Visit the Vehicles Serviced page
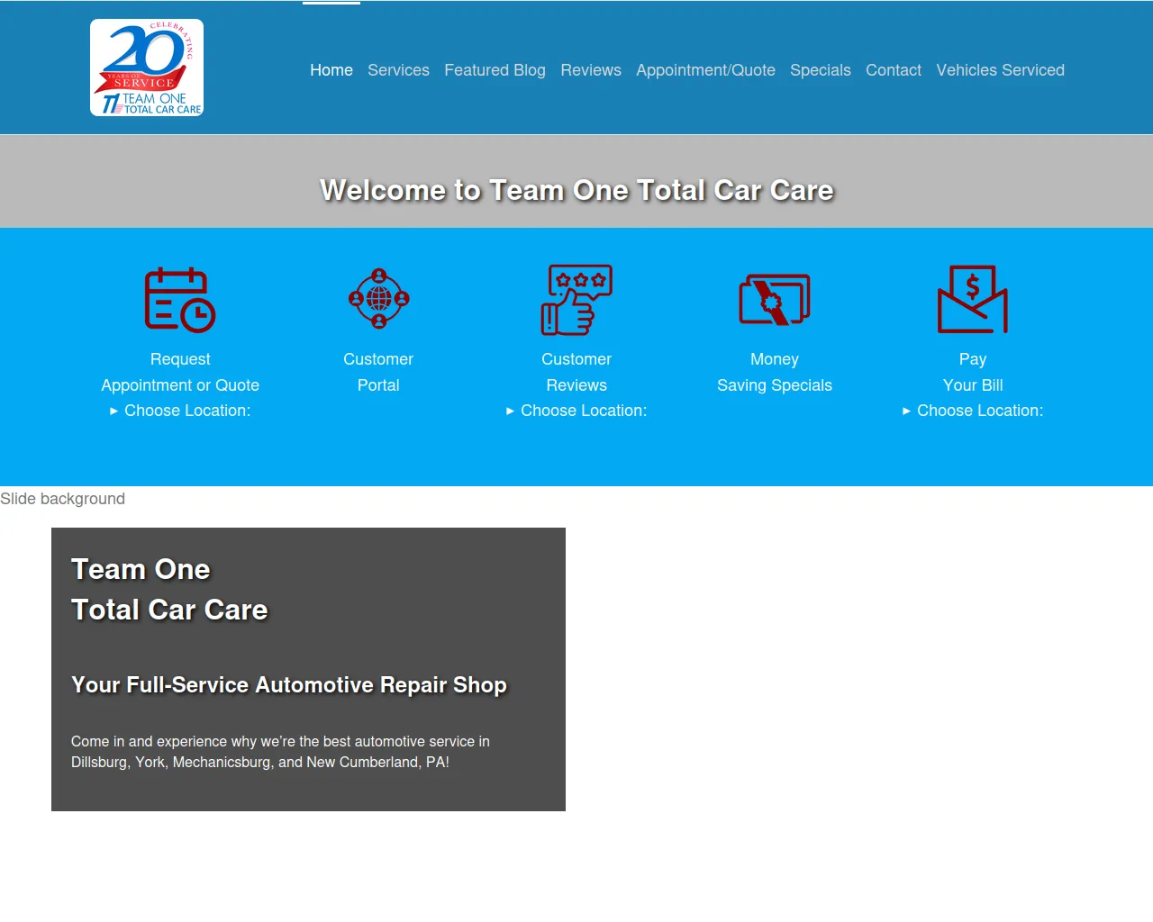Image resolution: width=1153 pixels, height=922 pixels. tap(1000, 70)
